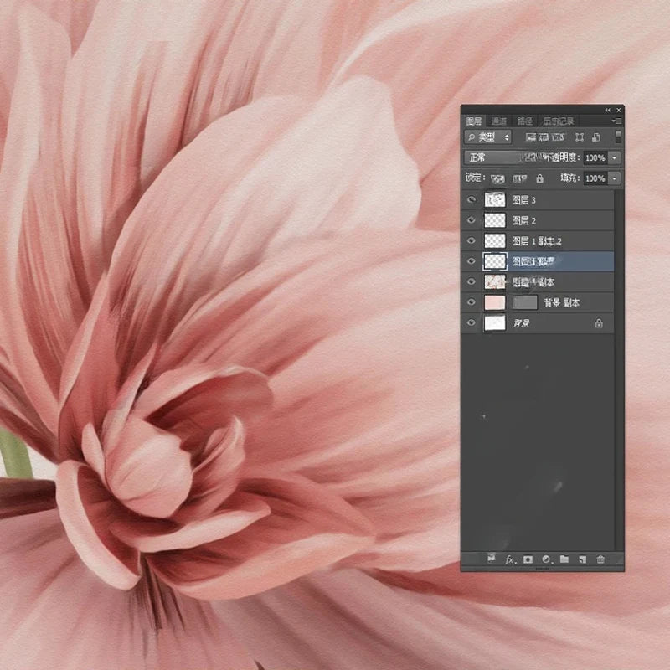The height and width of the screenshot is (670, 670).
Task: Select the 背景 副本 layer
Action: click(561, 302)
